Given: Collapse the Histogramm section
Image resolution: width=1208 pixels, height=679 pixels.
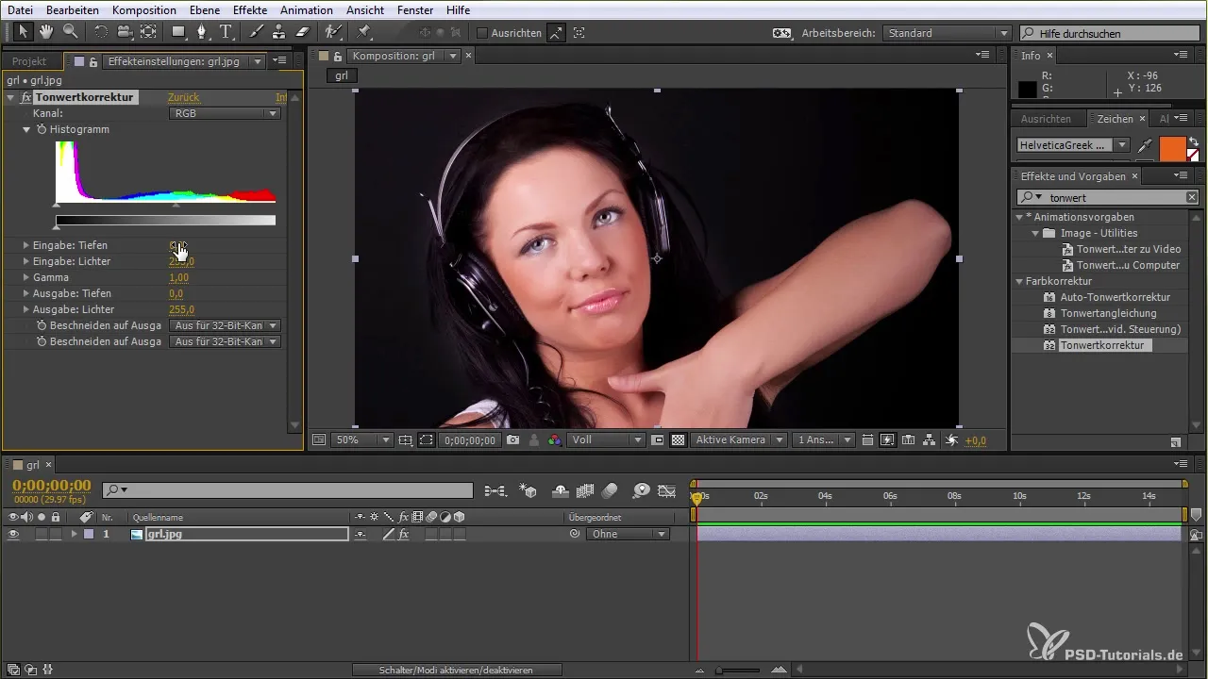Looking at the screenshot, I should (x=26, y=129).
